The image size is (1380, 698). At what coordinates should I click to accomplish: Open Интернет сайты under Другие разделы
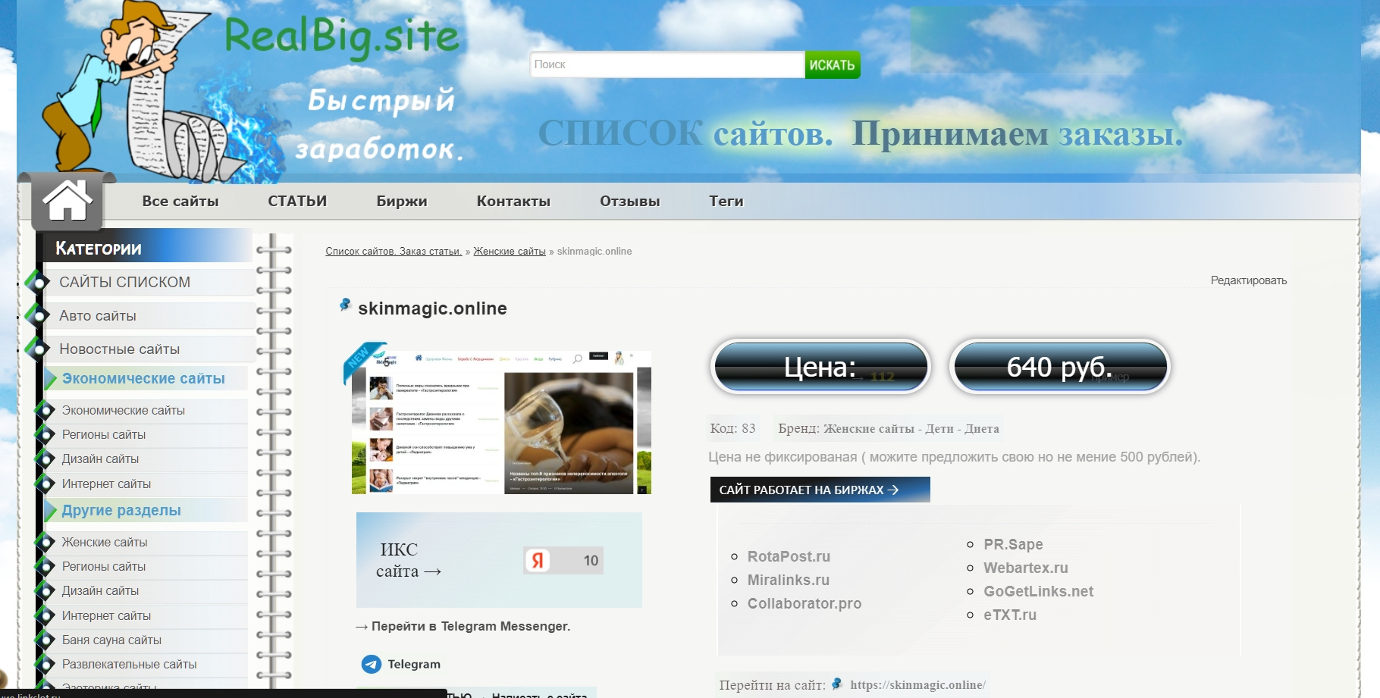click(106, 616)
